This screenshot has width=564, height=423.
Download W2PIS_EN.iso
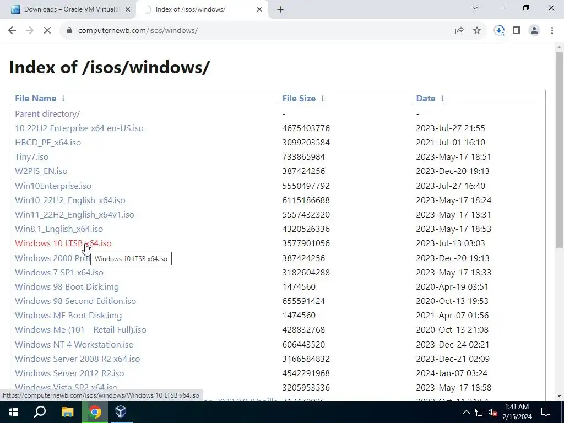[x=41, y=171]
